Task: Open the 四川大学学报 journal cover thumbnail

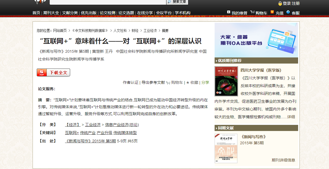Action: coord(226,81)
